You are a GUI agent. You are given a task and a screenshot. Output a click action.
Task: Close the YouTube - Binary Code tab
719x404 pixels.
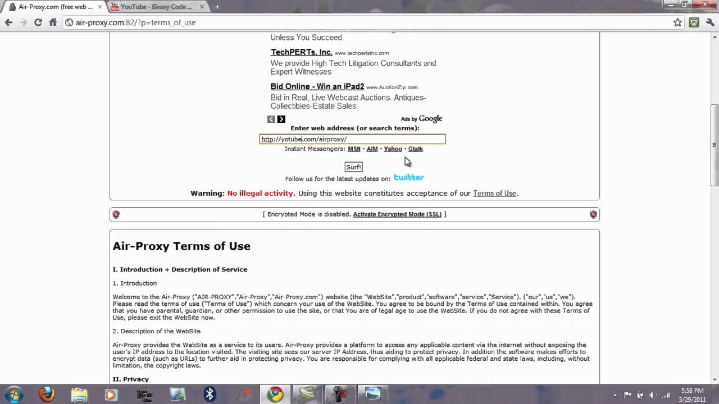202,7
